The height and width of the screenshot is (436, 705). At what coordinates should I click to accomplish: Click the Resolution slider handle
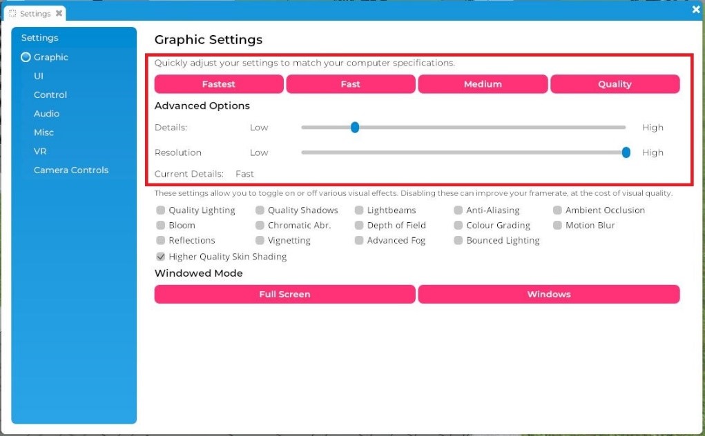pyautogui.click(x=626, y=152)
